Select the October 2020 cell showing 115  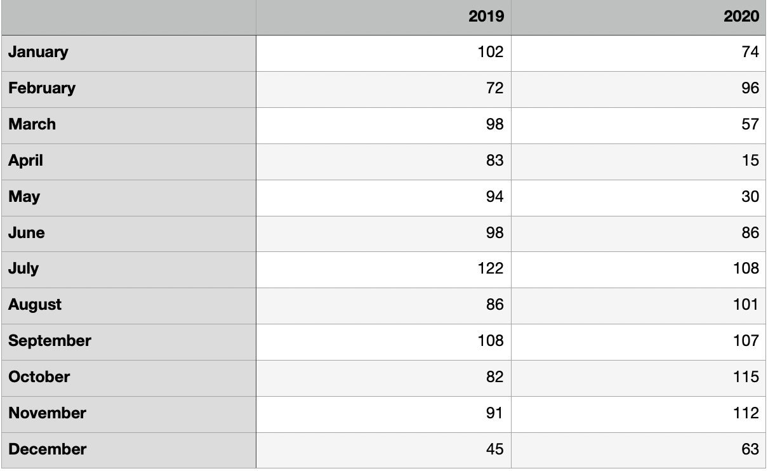(x=639, y=378)
